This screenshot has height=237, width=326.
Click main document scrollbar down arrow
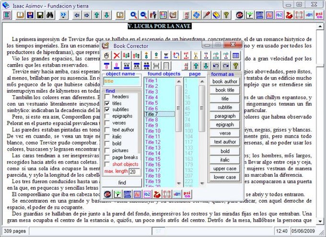click(x=320, y=221)
